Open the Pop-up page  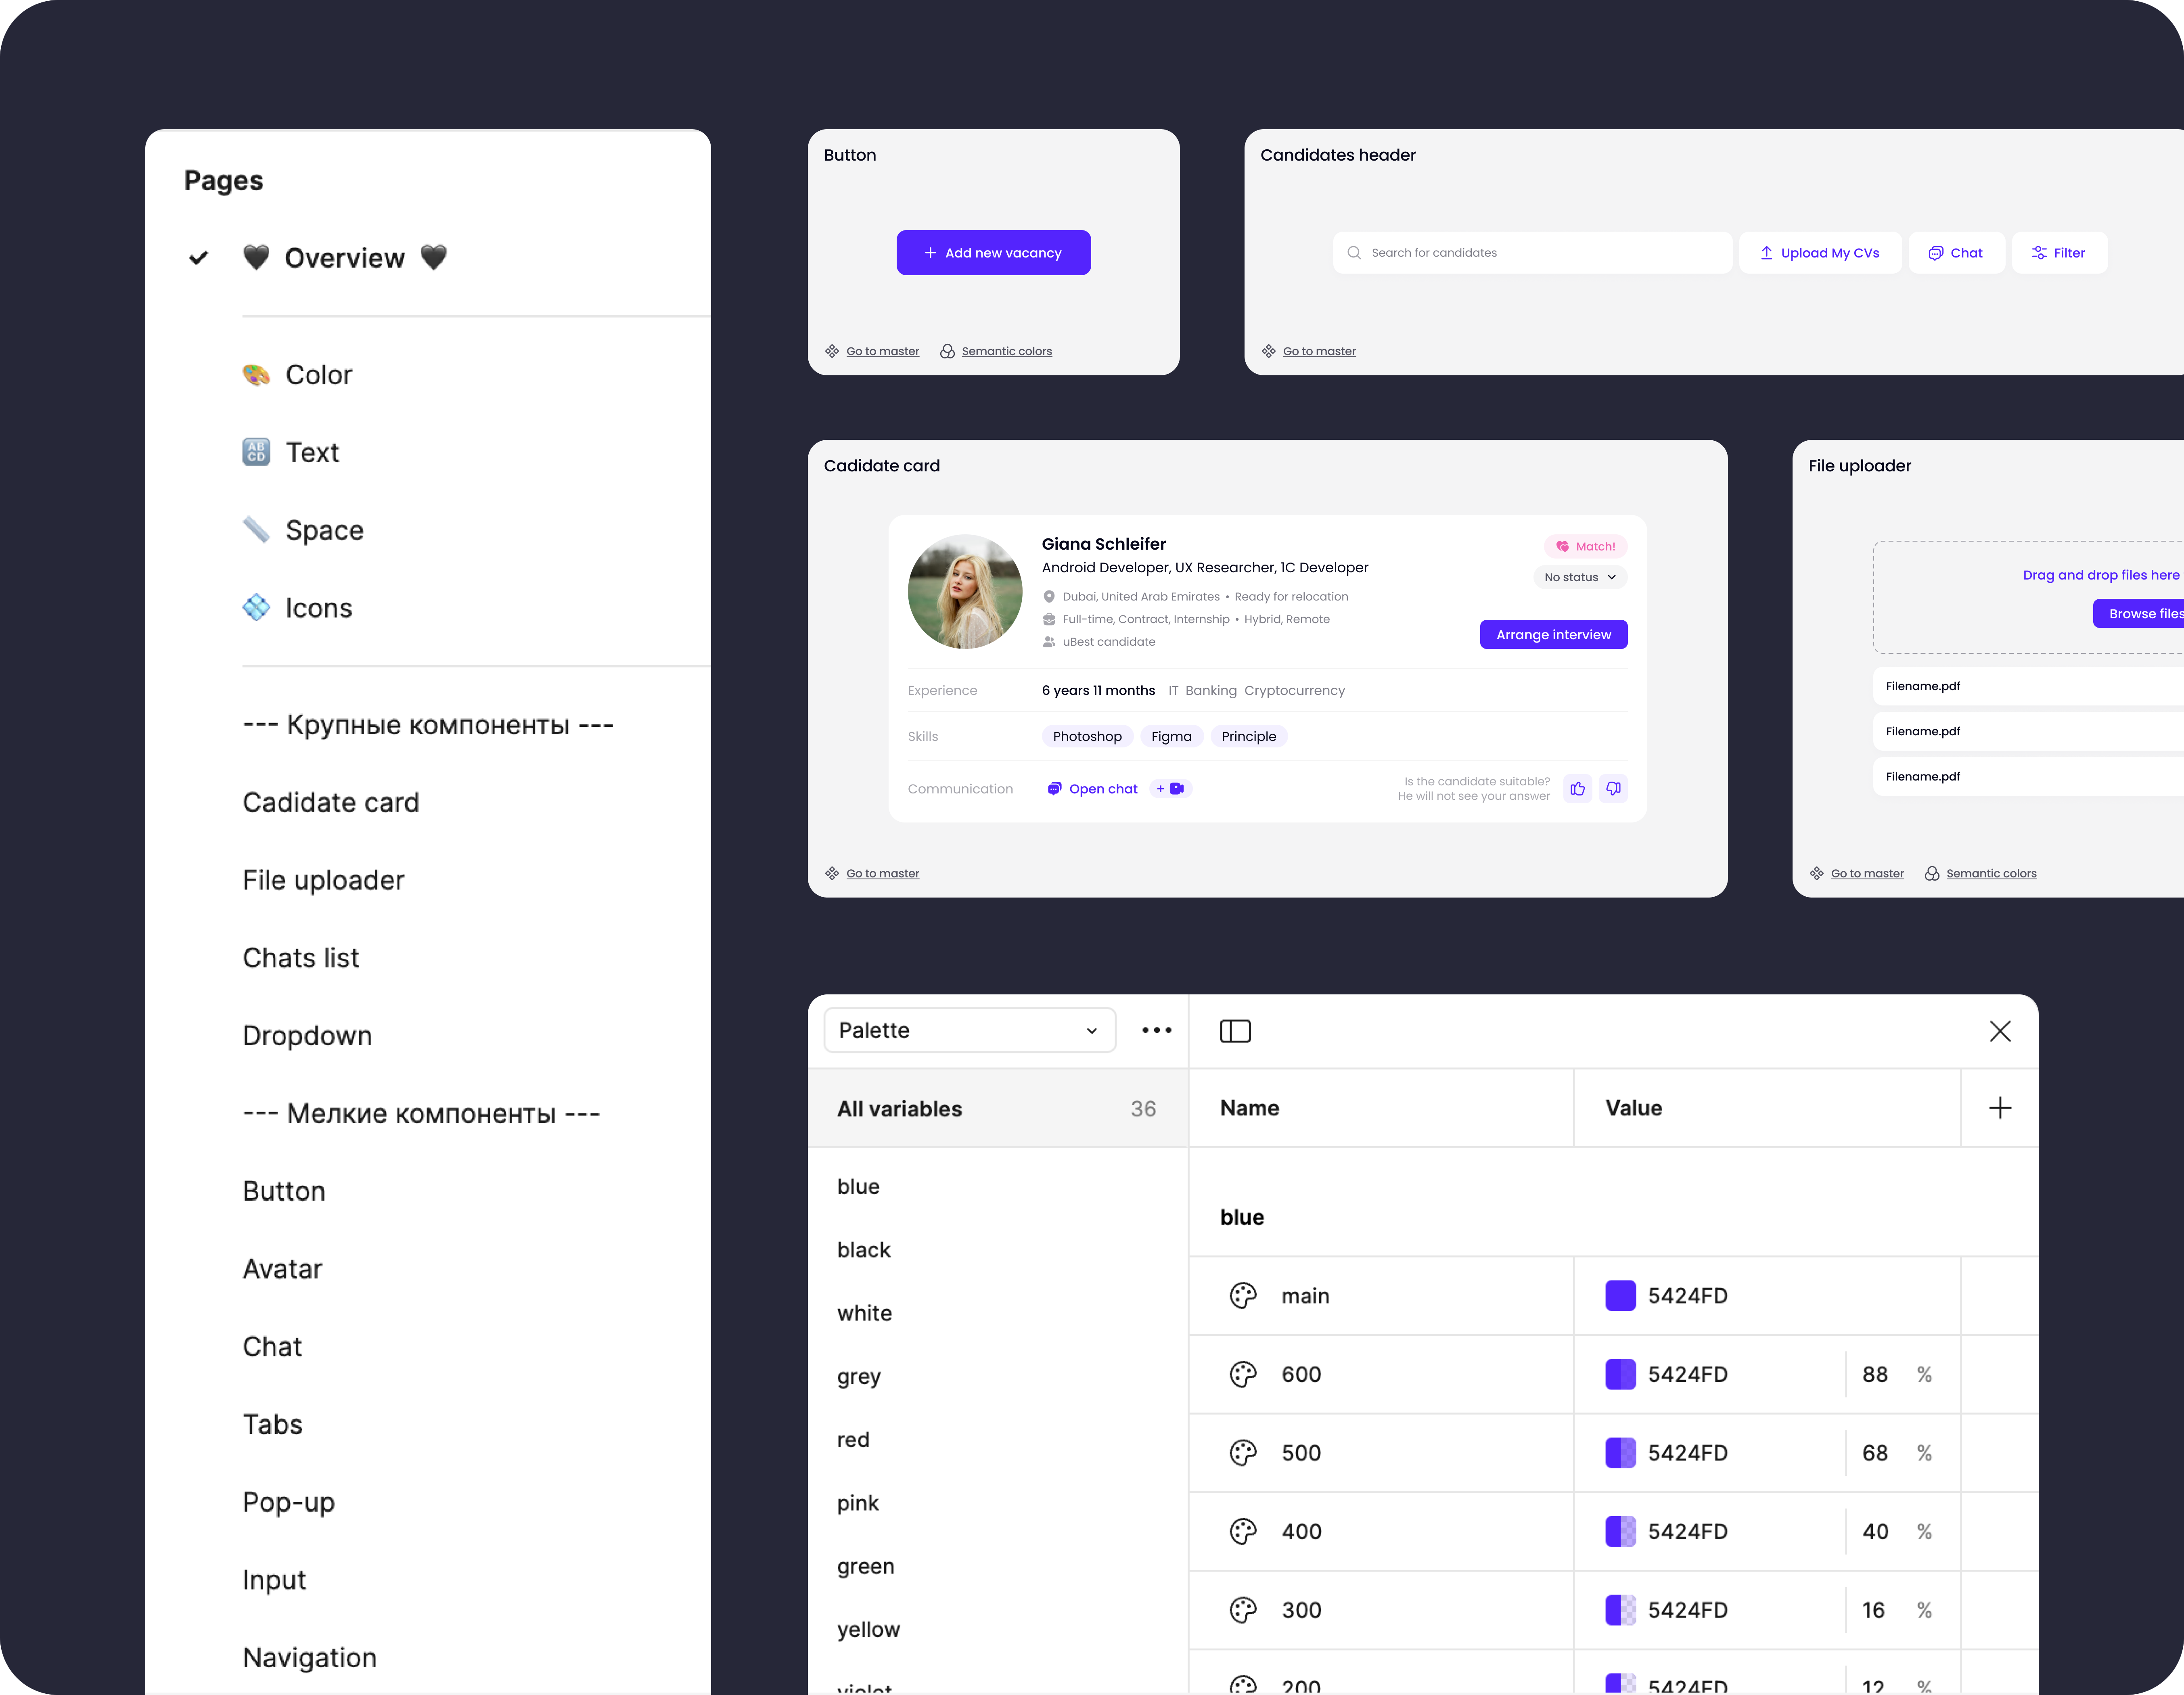289,1503
